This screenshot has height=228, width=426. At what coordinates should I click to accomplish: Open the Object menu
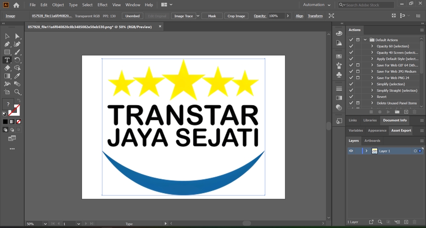point(58,5)
